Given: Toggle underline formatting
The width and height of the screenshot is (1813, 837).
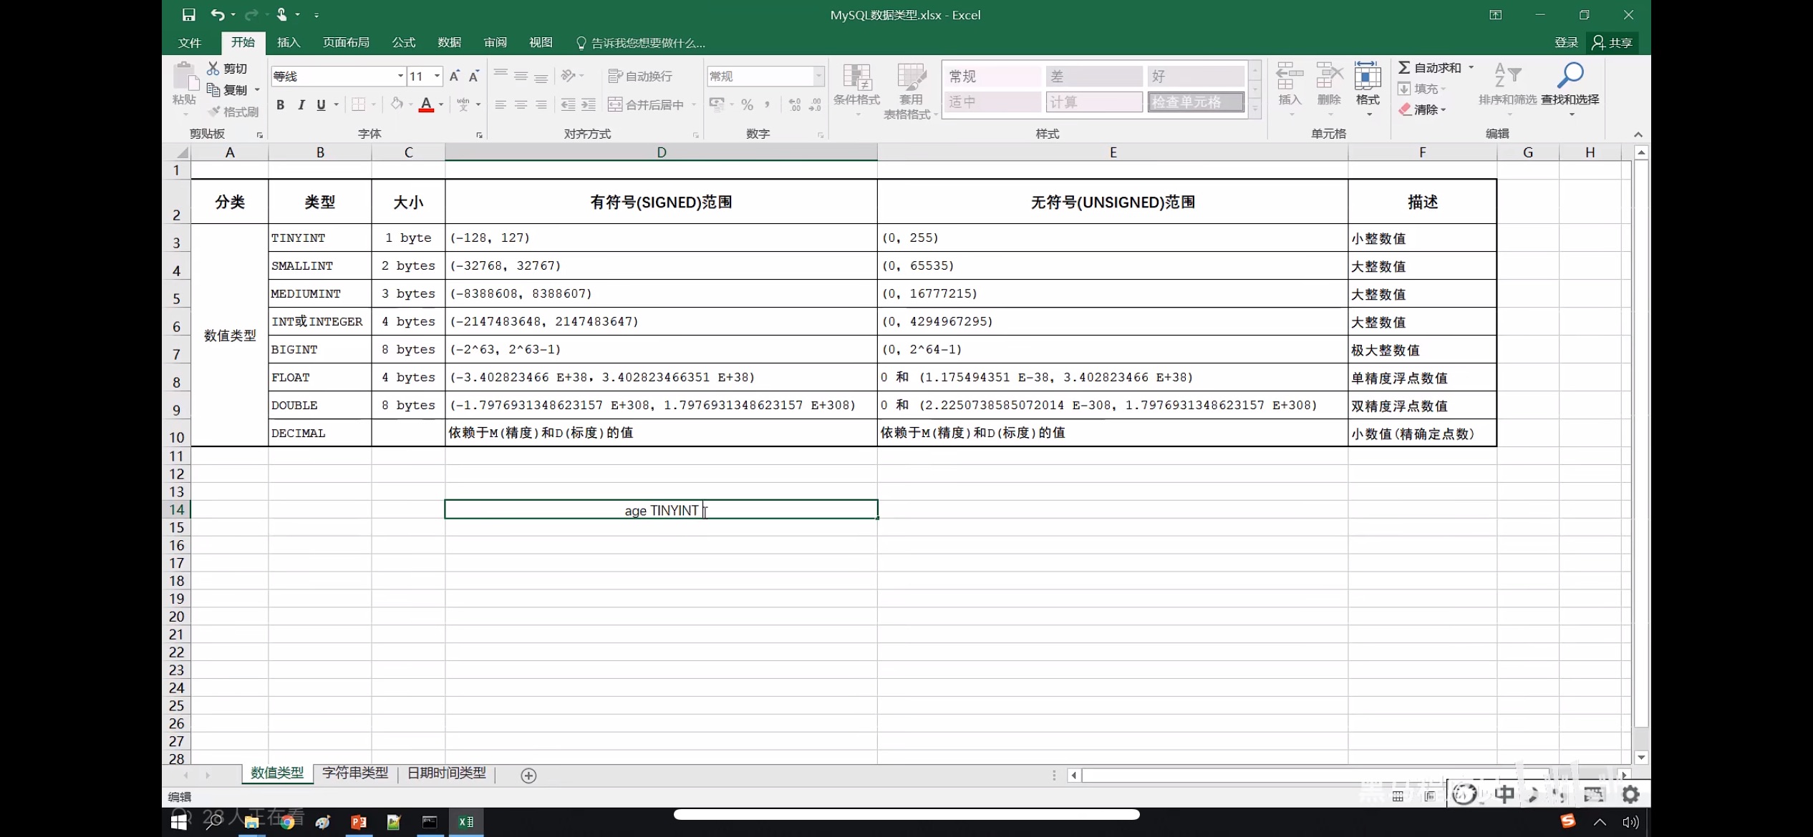Looking at the screenshot, I should point(321,104).
